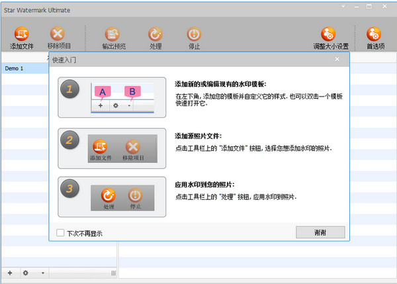Screen dimensions: 397x284
Task: Expand the bottom-left dropdown arrow beside the gear icon
Action: pyautogui.click(x=43, y=273)
